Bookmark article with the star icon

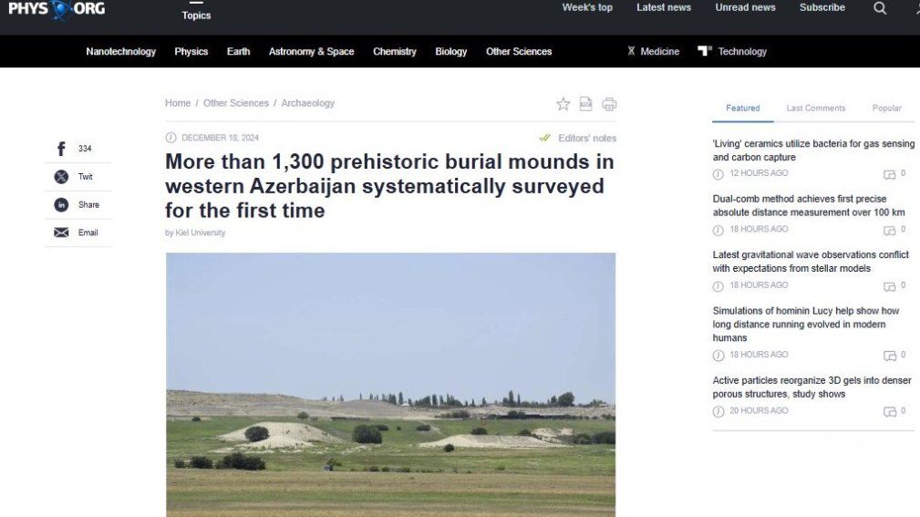click(x=563, y=104)
